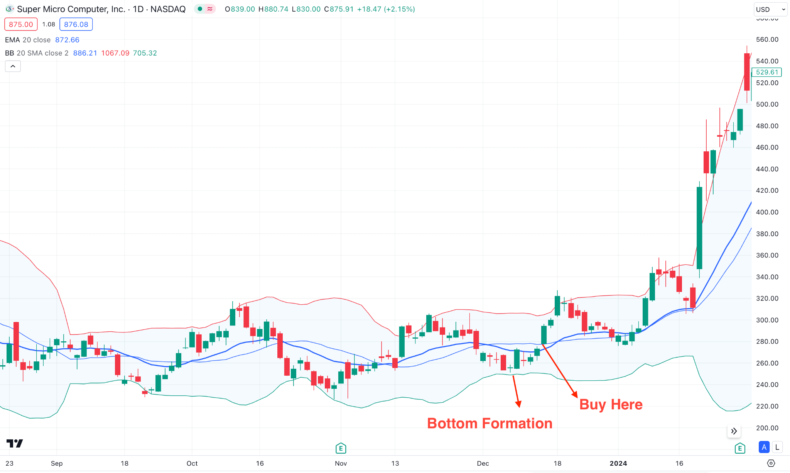
Task: Click the blue 876.08 buy price button
Action: point(76,24)
